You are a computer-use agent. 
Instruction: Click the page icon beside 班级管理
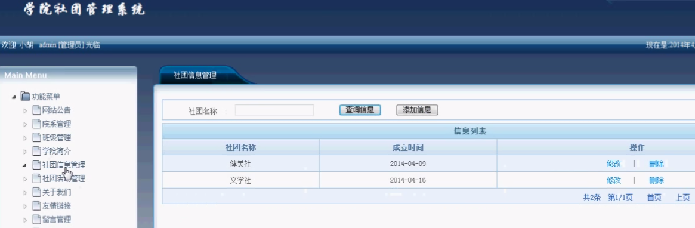click(37, 138)
